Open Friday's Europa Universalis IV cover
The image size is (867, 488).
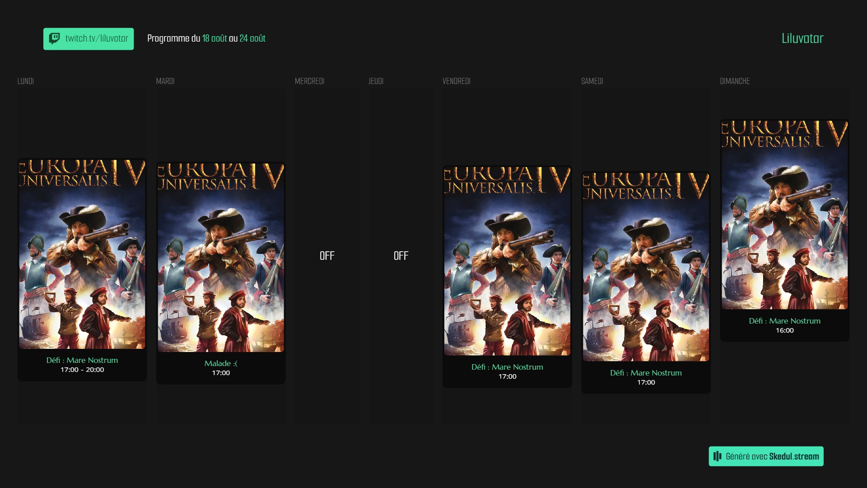(507, 261)
